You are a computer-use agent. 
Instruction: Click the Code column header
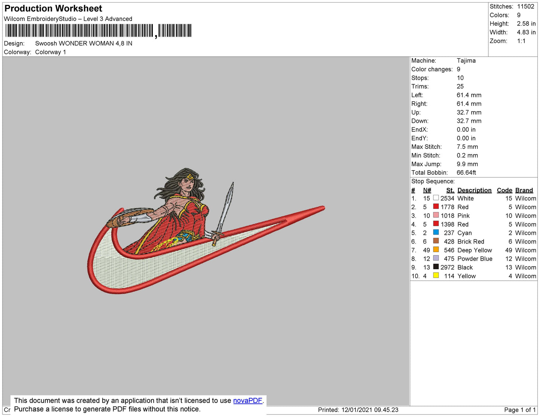[x=504, y=190]
